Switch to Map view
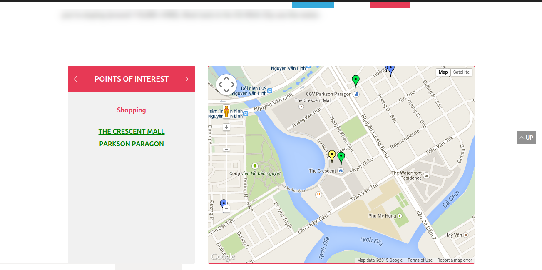The height and width of the screenshot is (270, 542). pyautogui.click(x=443, y=72)
